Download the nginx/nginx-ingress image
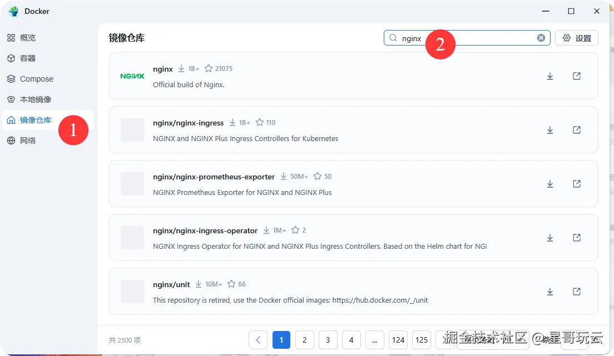This screenshot has height=356, width=614. (x=550, y=130)
